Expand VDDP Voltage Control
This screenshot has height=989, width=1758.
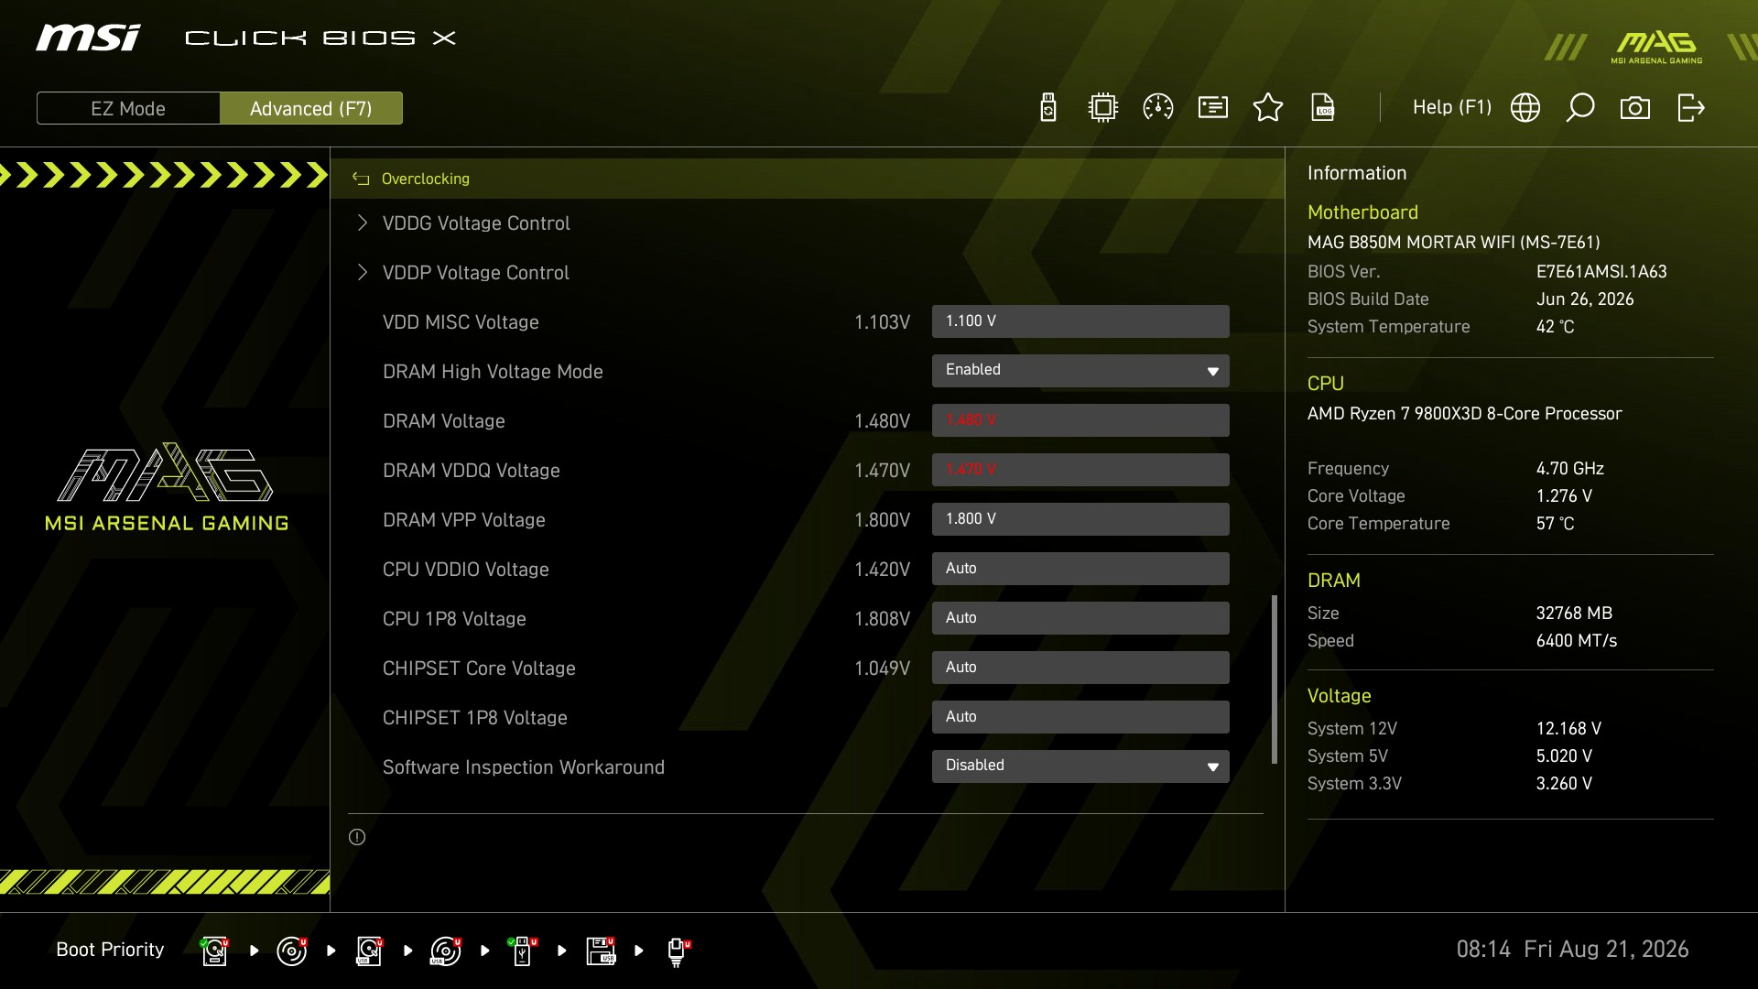476,273
